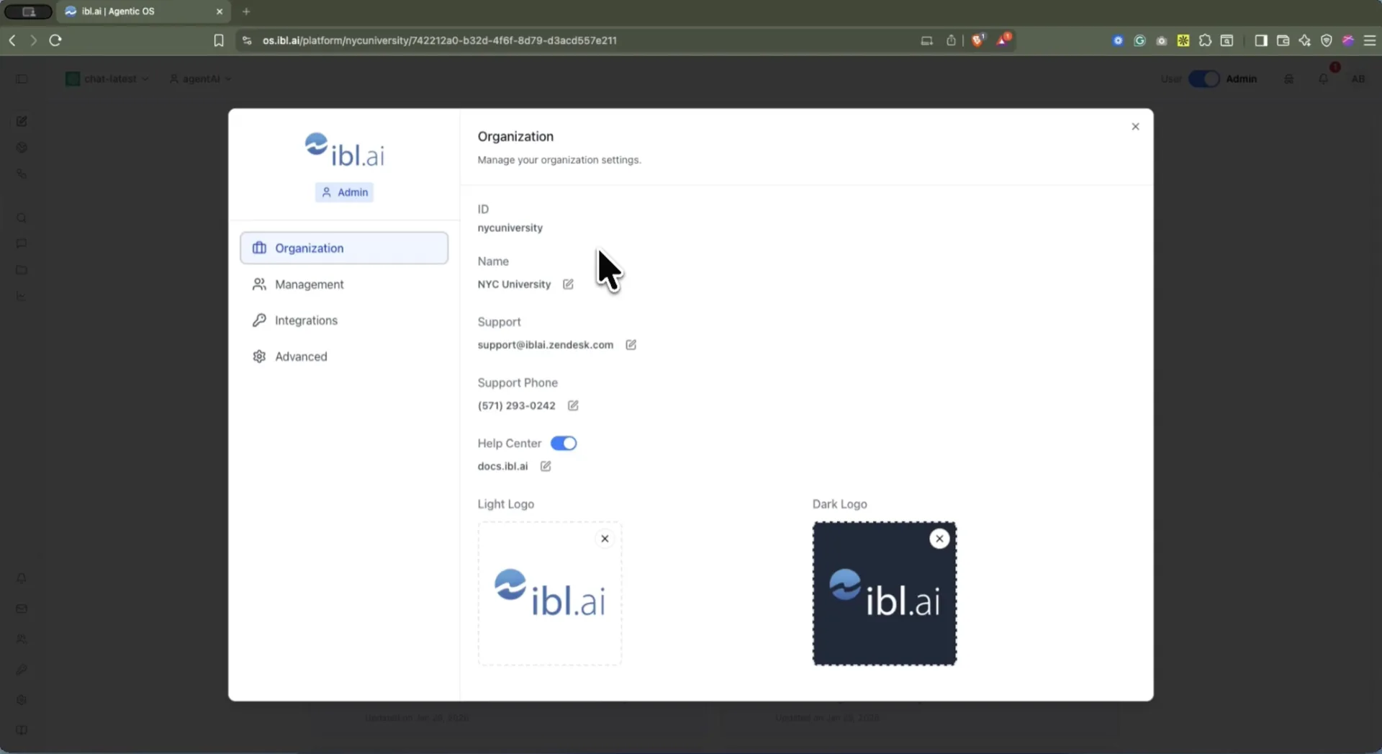Bookmark the current page
The height and width of the screenshot is (754, 1382).
point(219,40)
